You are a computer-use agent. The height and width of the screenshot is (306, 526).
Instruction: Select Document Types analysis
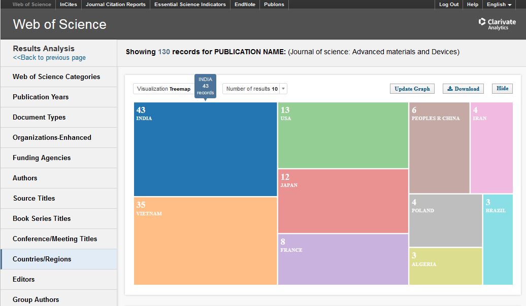point(59,118)
